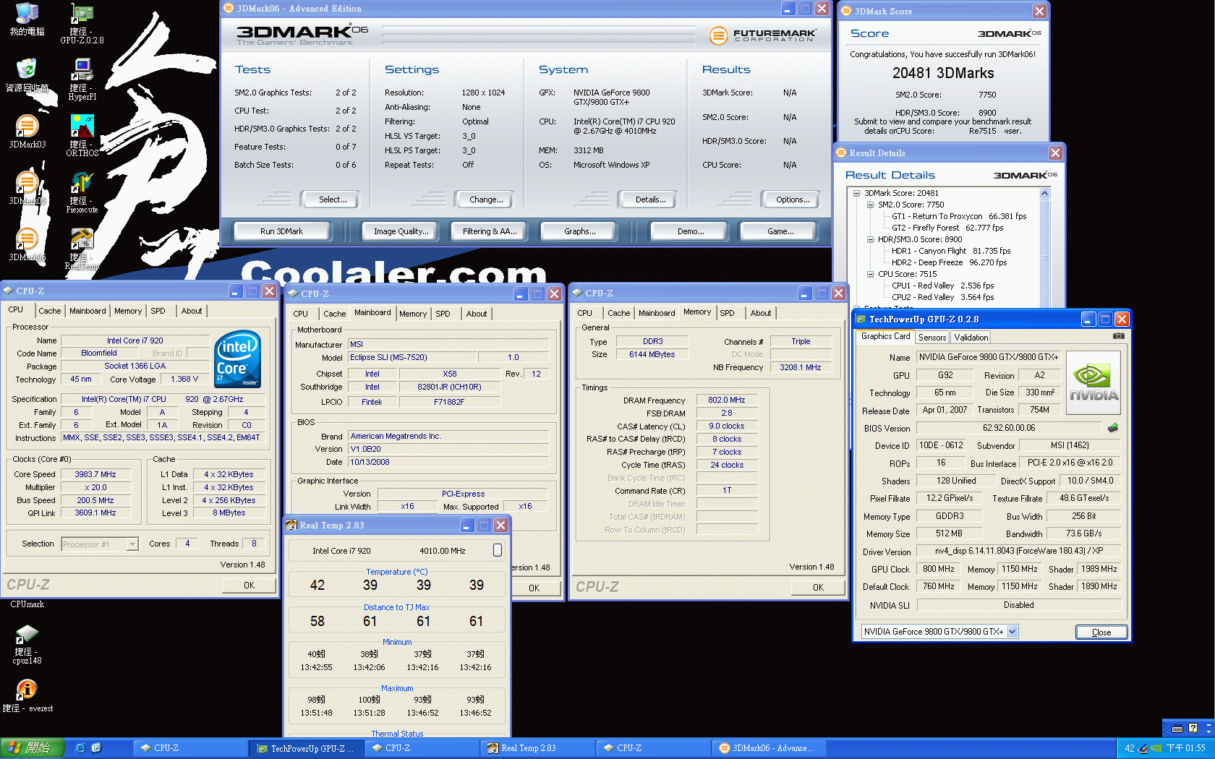Click Result Details scrollbar up arrow
Viewport: 1215px width, 759px height.
coord(1044,193)
